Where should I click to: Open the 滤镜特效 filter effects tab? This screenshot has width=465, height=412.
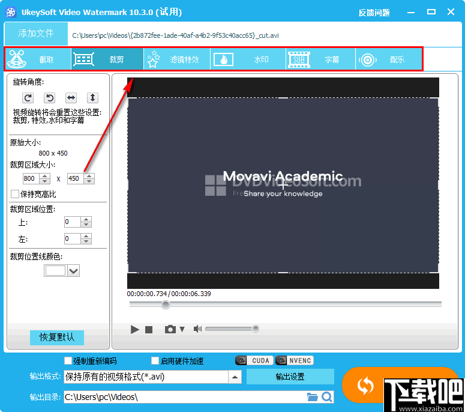pyautogui.click(x=177, y=59)
